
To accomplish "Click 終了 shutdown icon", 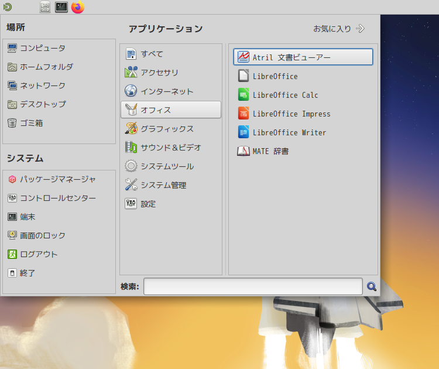I will click(12, 273).
